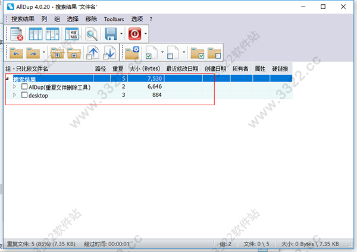Click the 所有者 column header
357x252 pixels.
(x=240, y=69)
